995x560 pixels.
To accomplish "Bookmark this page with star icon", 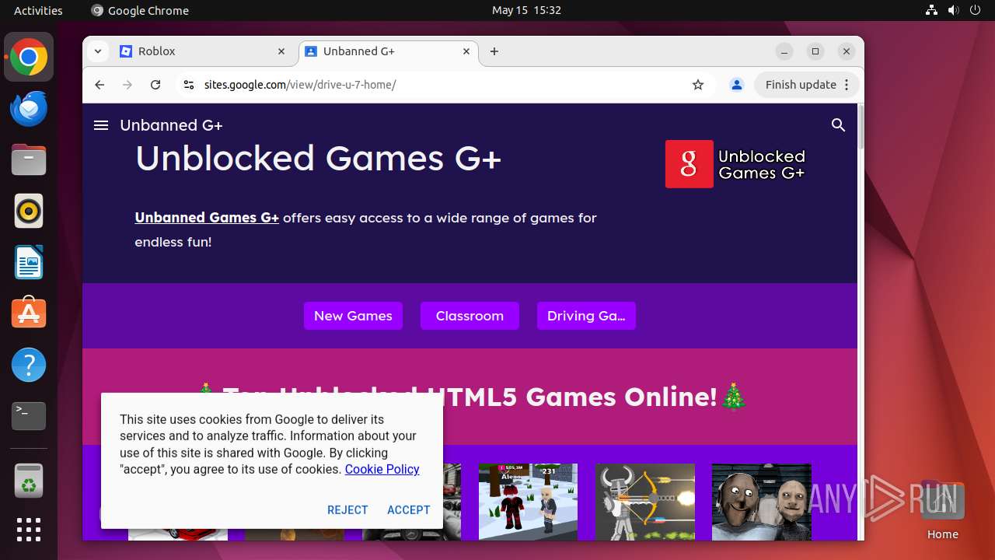I will (698, 85).
